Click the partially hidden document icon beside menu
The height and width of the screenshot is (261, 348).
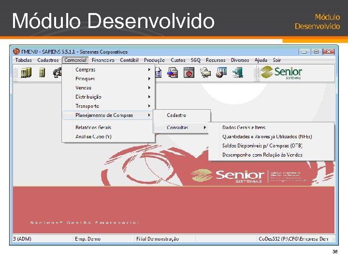coord(158,72)
